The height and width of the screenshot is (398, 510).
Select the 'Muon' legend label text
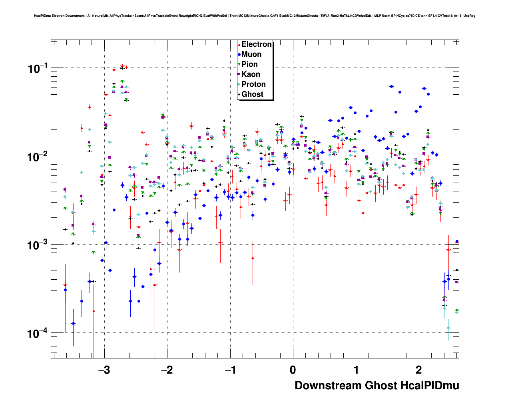tap(251, 54)
